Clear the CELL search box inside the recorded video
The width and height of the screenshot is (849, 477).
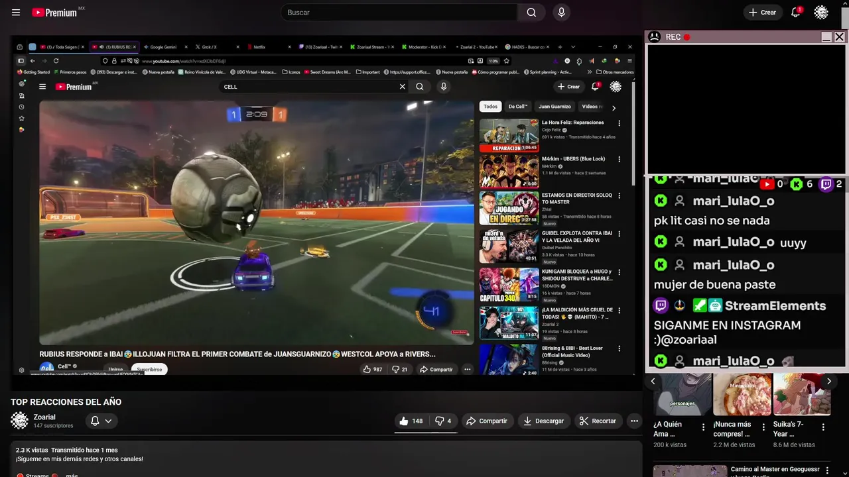pos(402,87)
